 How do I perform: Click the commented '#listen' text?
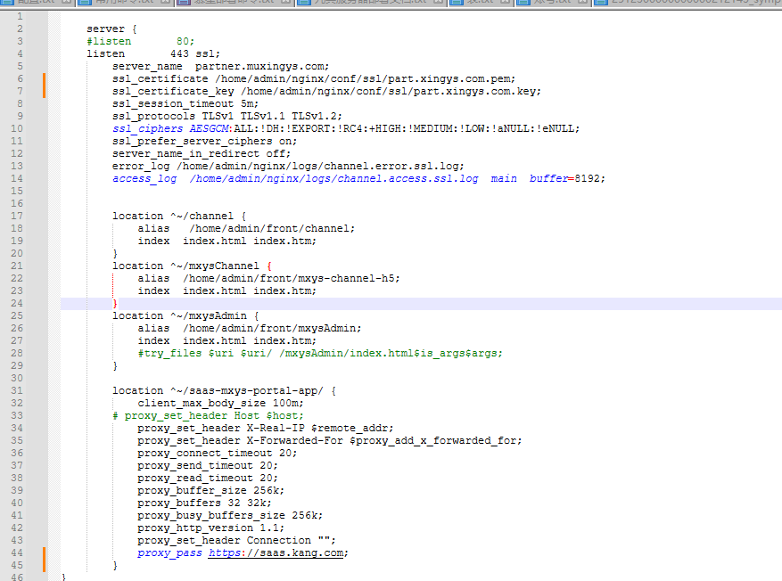click(x=109, y=41)
